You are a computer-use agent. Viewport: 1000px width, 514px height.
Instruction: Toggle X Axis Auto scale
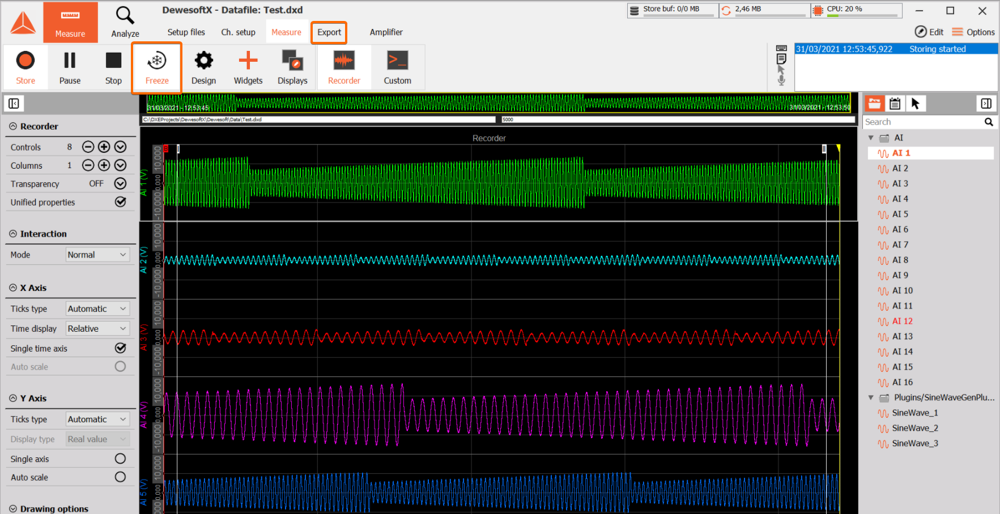120,366
